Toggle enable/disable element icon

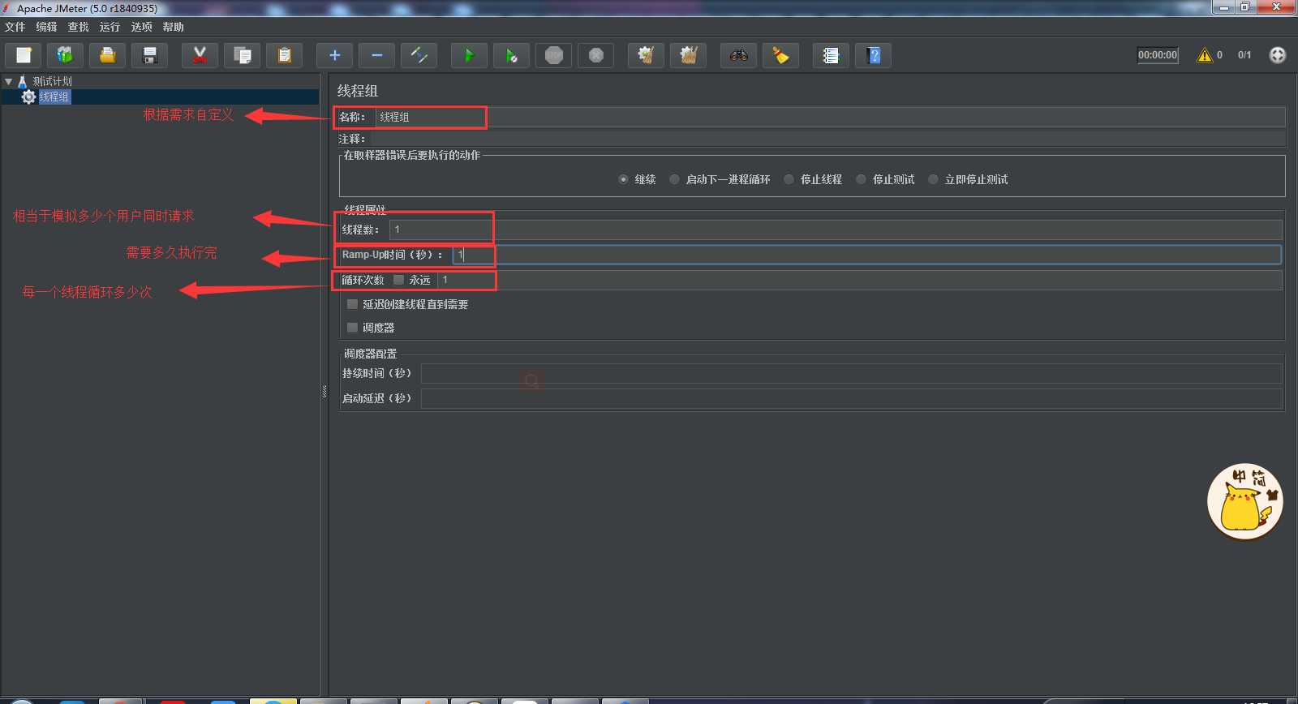point(419,55)
